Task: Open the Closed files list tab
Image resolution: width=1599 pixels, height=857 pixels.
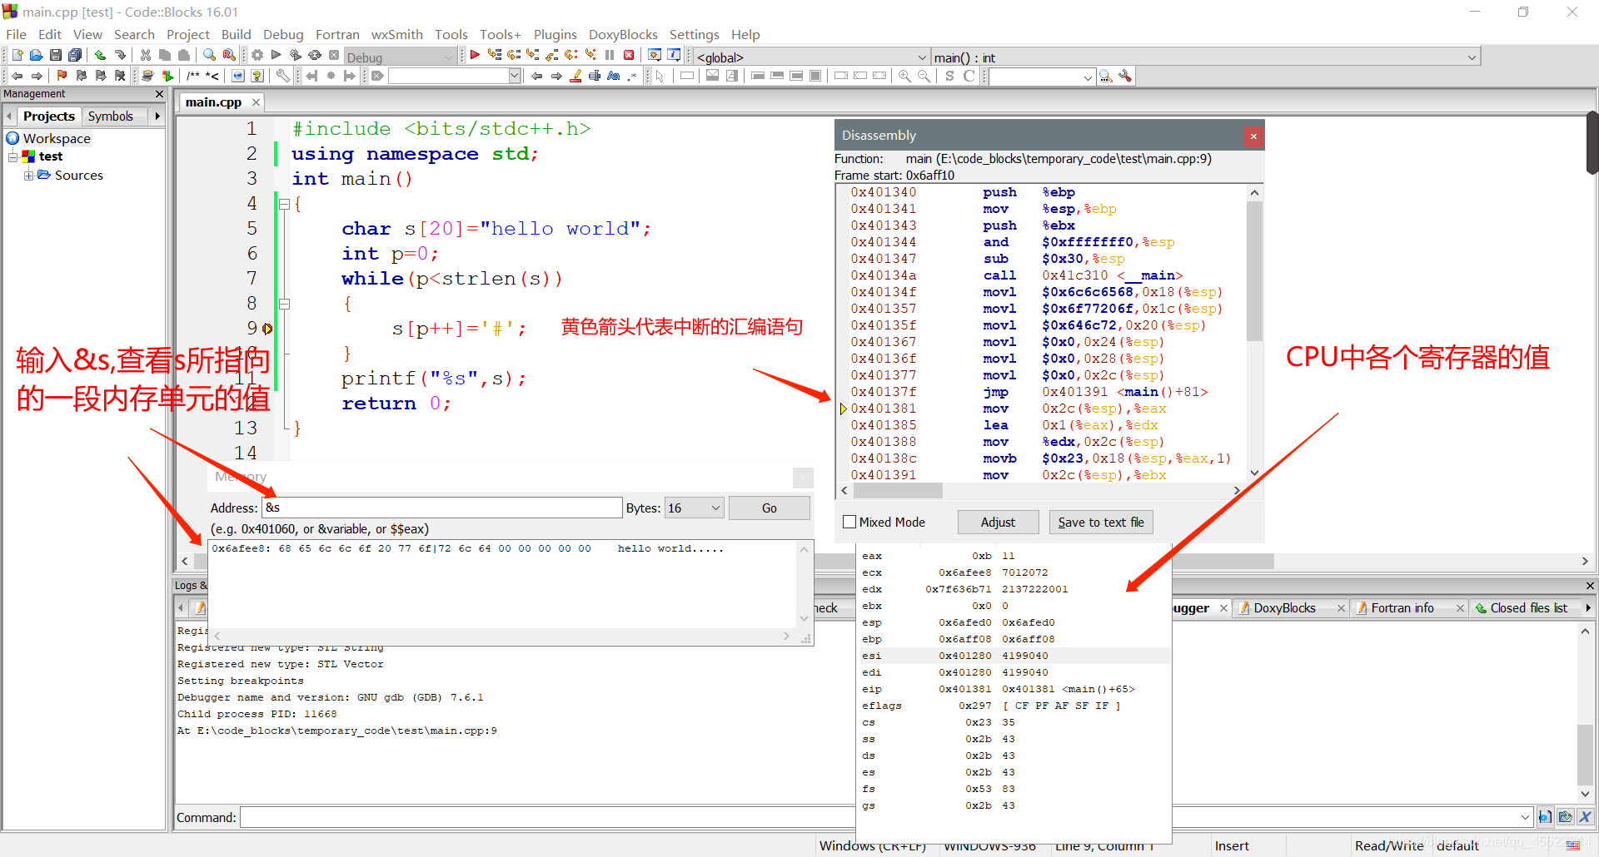Action: [1528, 608]
